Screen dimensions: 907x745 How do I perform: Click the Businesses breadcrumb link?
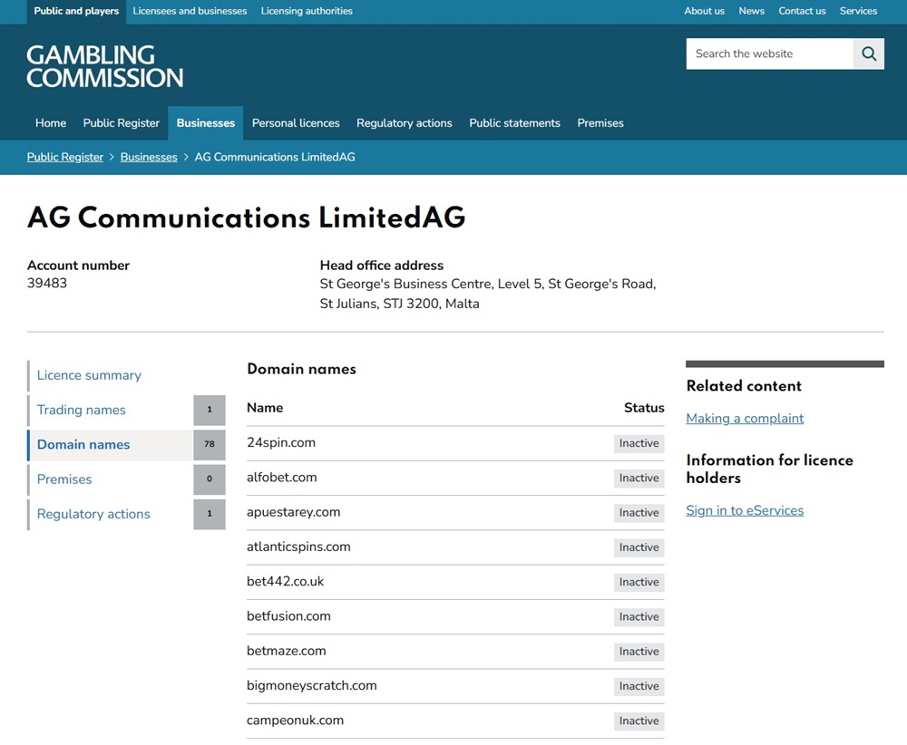(x=149, y=157)
